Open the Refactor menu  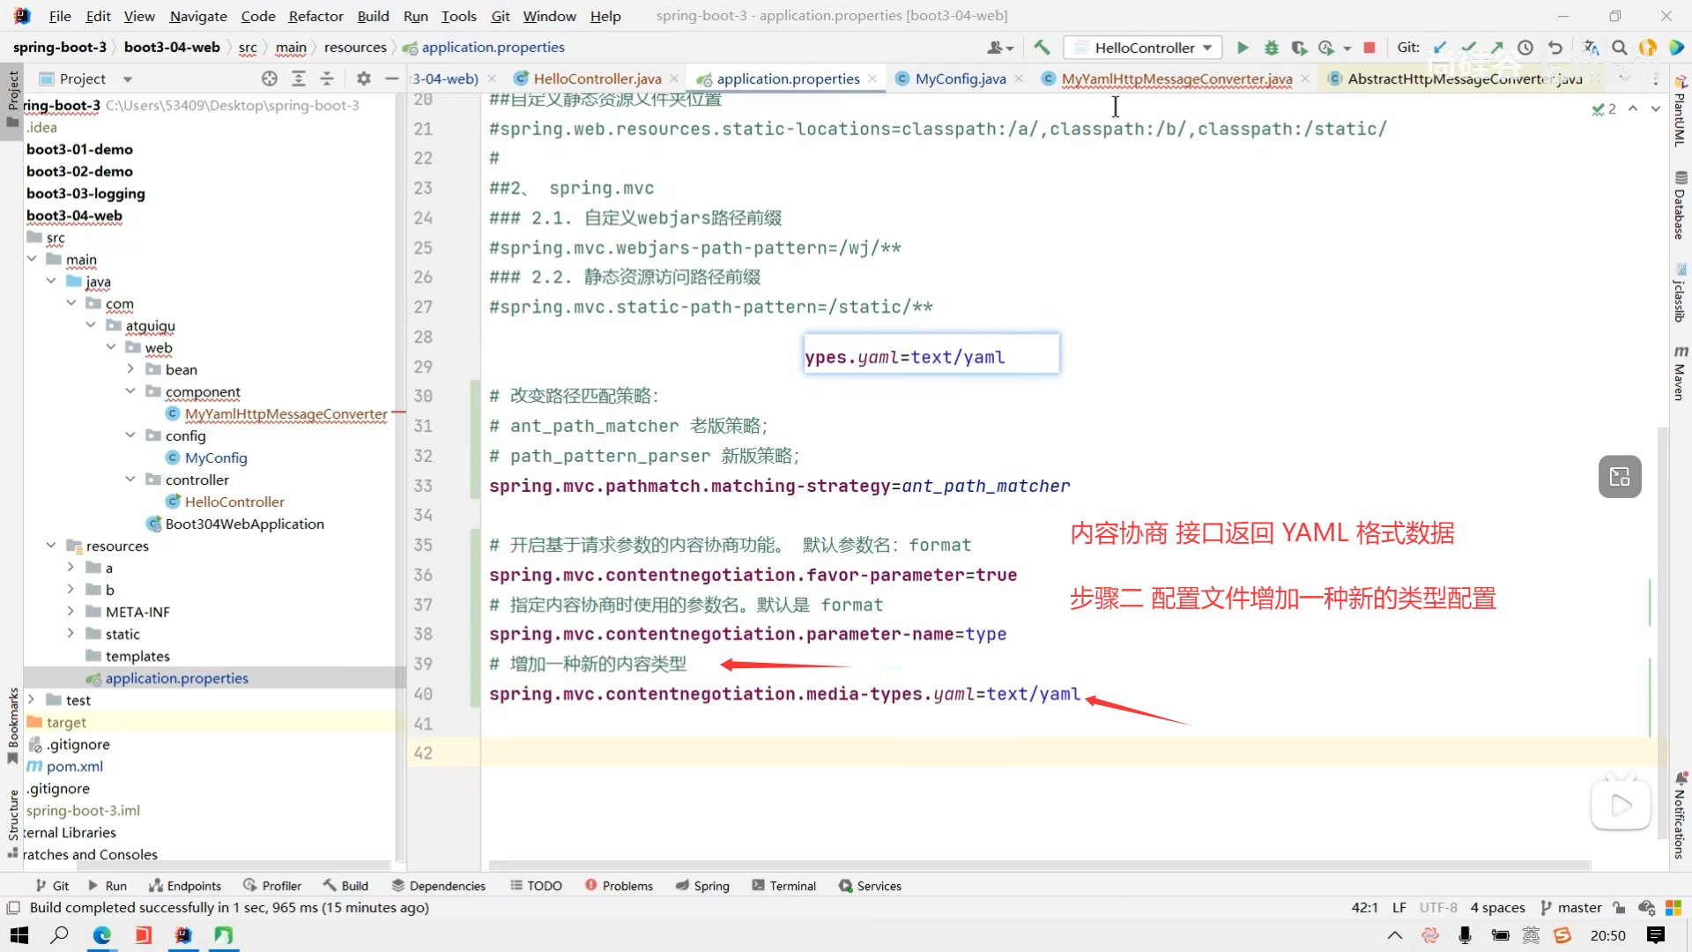click(x=315, y=16)
